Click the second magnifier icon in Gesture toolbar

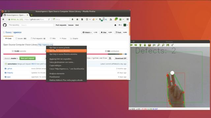163,45
